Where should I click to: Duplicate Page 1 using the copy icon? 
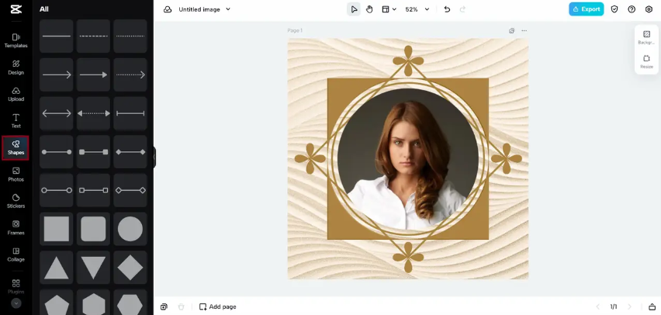(x=511, y=30)
